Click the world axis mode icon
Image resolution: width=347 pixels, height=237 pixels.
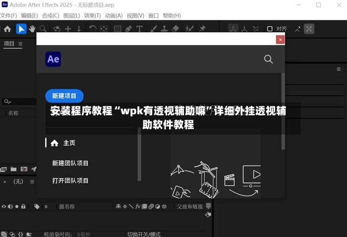(244, 29)
